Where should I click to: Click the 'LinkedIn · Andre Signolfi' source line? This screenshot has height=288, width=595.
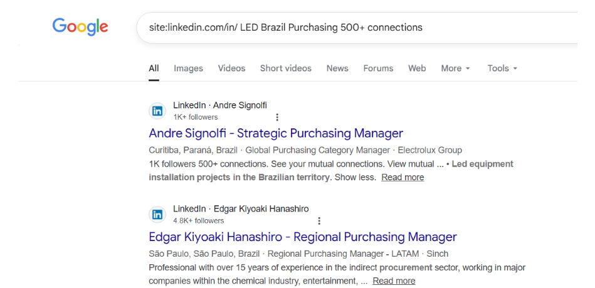tap(219, 105)
